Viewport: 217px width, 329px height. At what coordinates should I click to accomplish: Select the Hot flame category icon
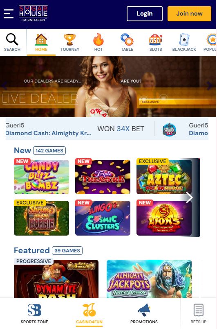[x=98, y=39]
